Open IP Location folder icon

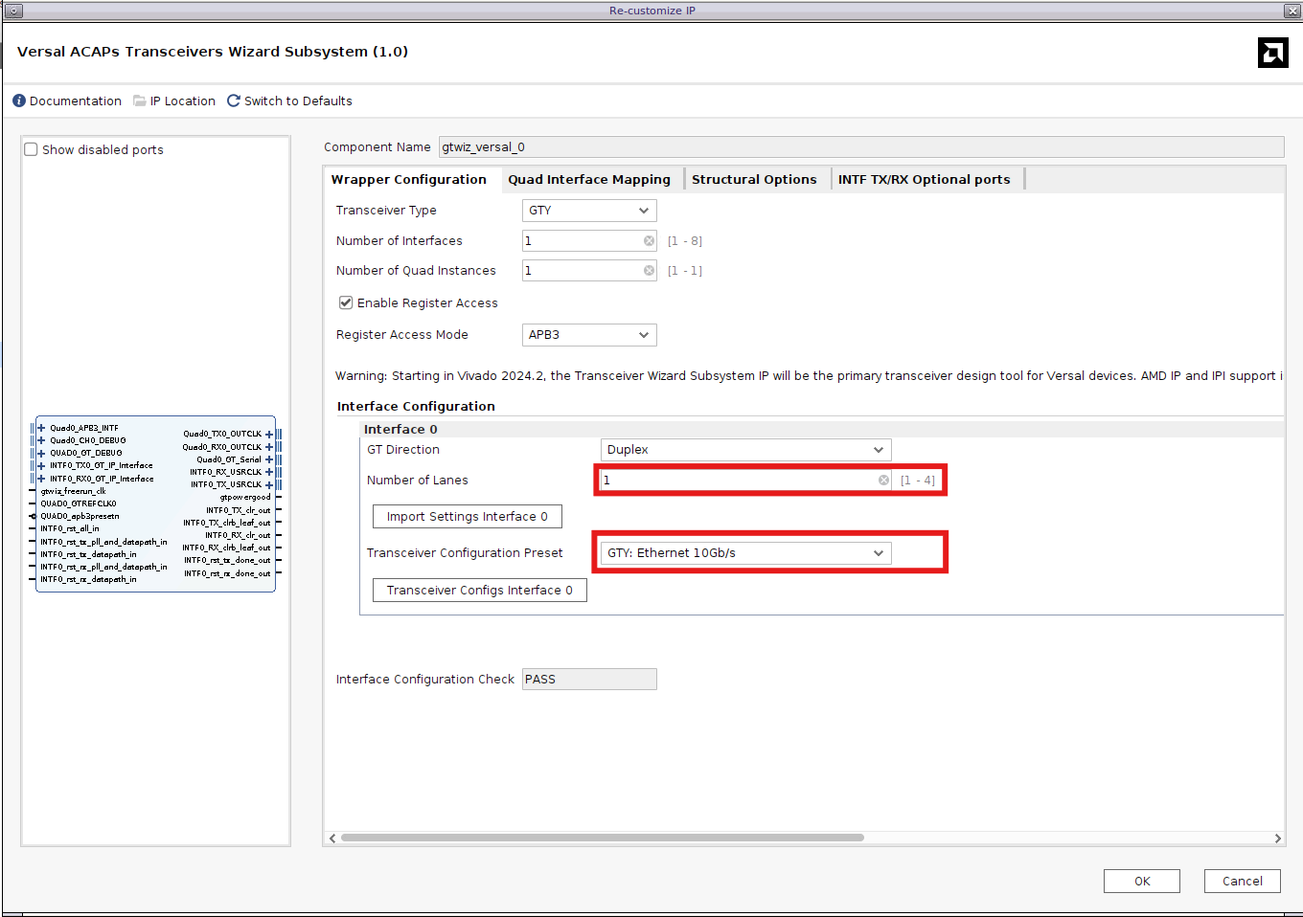[x=140, y=101]
